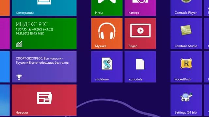Open the Игры games tile

tap(107, 8)
